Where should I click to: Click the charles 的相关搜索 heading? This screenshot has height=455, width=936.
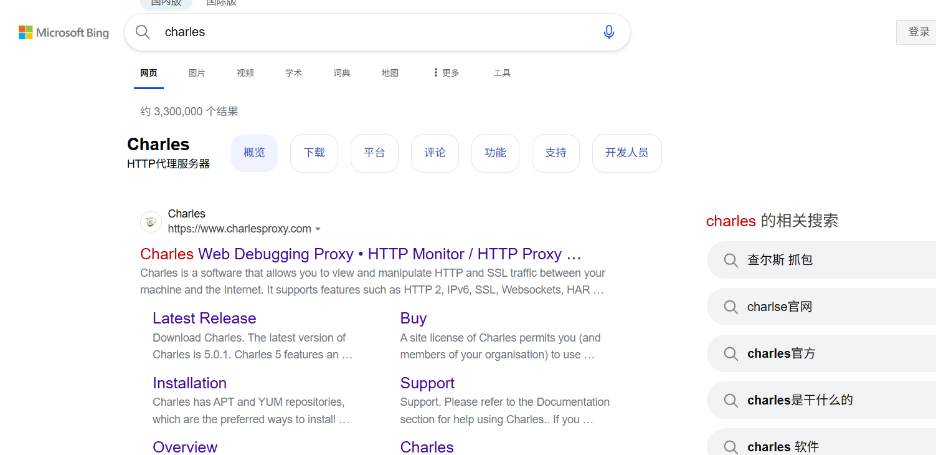pos(772,221)
